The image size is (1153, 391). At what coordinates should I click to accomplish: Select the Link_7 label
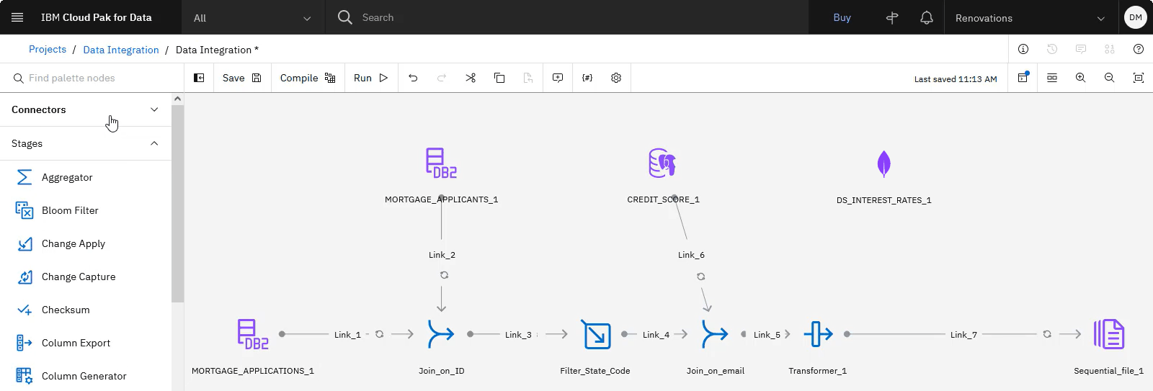(x=963, y=335)
